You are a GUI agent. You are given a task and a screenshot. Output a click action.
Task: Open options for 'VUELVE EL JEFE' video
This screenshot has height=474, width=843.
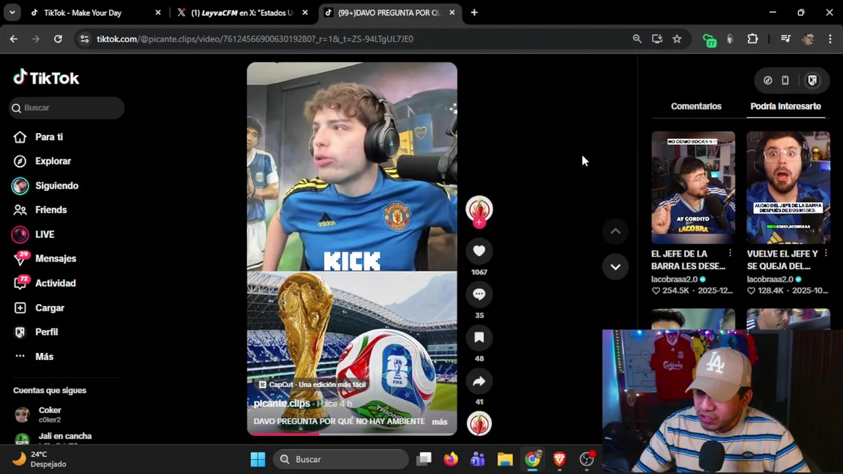click(x=825, y=253)
